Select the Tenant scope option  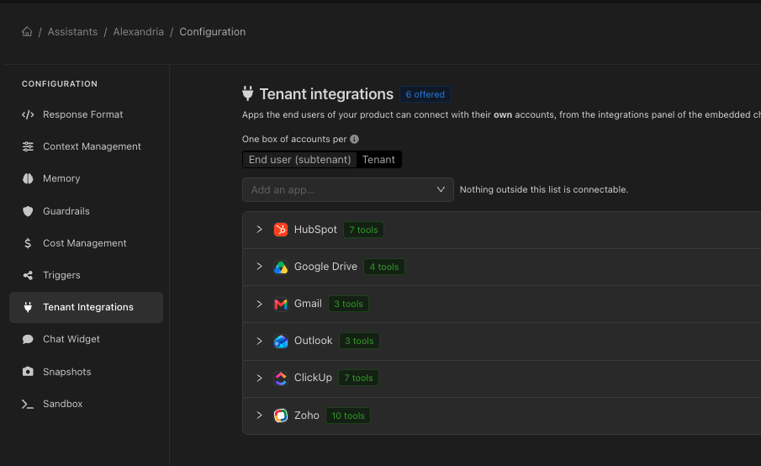pos(378,160)
